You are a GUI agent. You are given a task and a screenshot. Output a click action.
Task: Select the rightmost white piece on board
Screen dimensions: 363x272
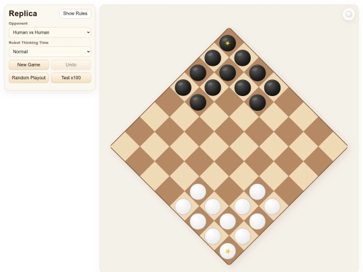tap(272, 207)
